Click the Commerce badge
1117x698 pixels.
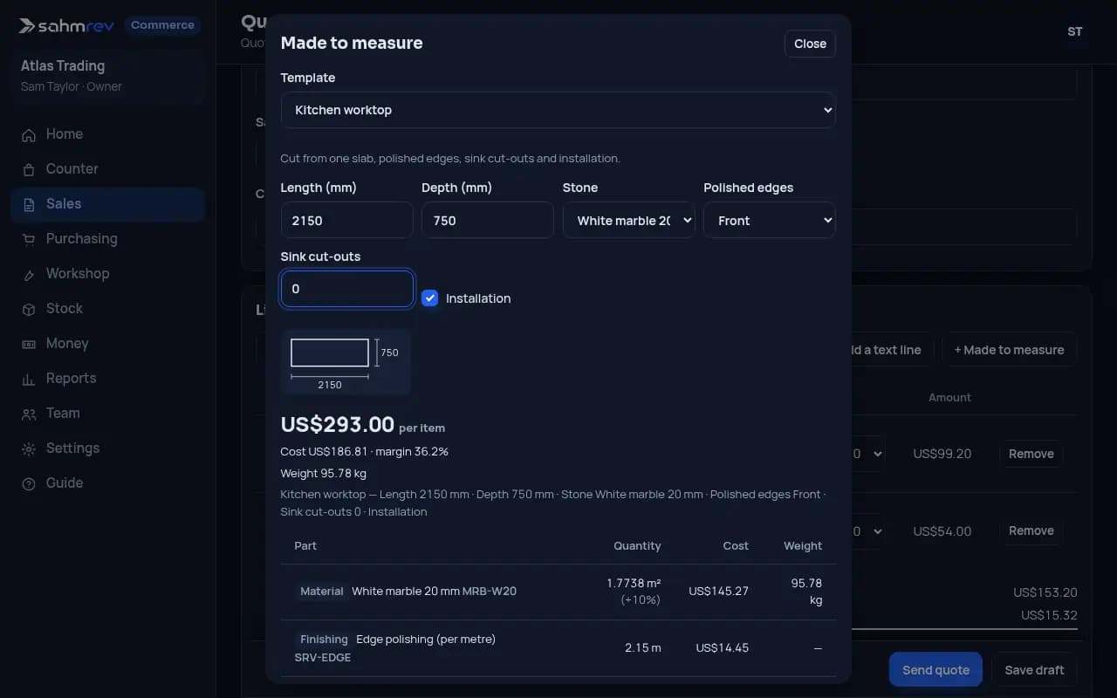[162, 25]
